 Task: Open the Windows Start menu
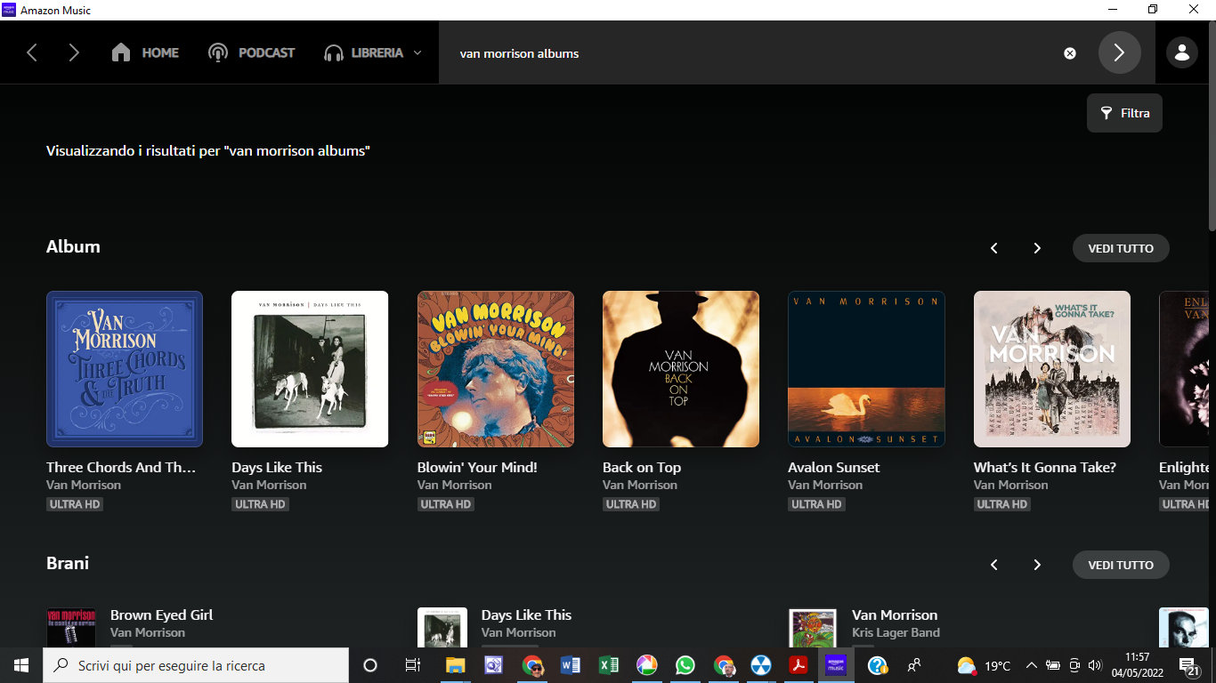point(21,665)
